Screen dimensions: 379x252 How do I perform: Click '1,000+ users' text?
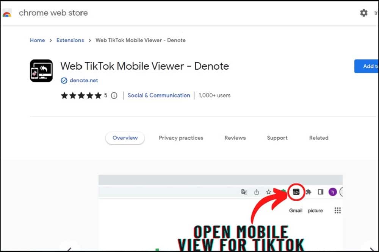tap(215, 95)
